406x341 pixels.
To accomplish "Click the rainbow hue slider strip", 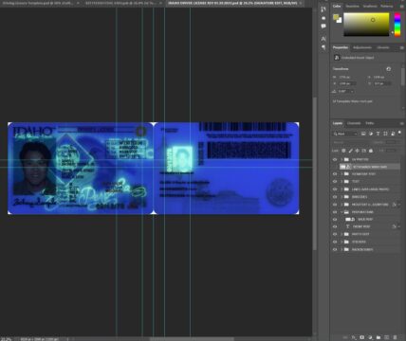I will pos(397,25).
